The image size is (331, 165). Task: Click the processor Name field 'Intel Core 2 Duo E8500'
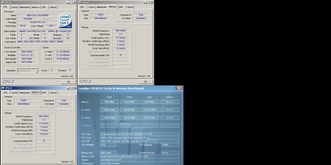point(38,15)
